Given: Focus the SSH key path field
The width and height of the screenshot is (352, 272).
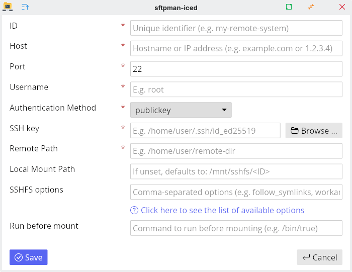Looking at the screenshot, I should click(x=205, y=131).
